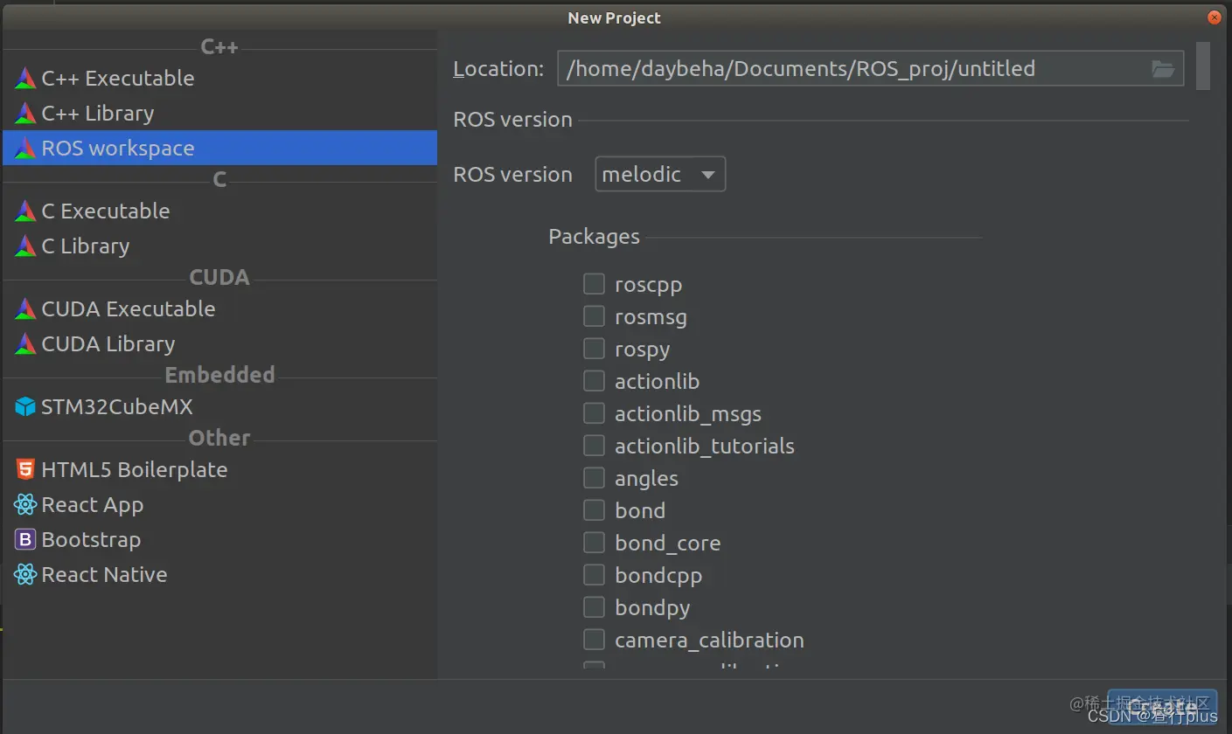Viewport: 1232px width, 734px height.
Task: Click the Create button
Action: (1161, 705)
